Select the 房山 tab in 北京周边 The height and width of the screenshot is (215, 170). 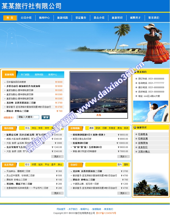(x=60, y=164)
